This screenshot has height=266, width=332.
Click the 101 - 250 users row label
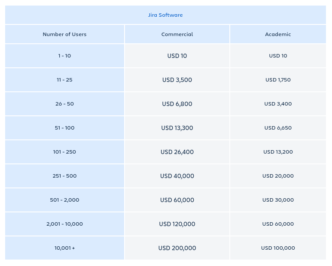[64, 152]
